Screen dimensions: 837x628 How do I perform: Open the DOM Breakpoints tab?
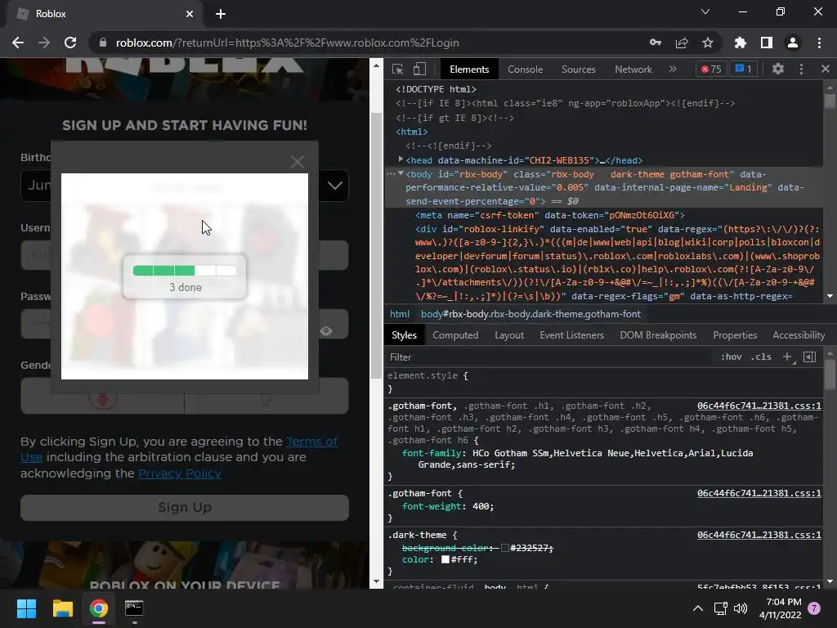tap(658, 335)
